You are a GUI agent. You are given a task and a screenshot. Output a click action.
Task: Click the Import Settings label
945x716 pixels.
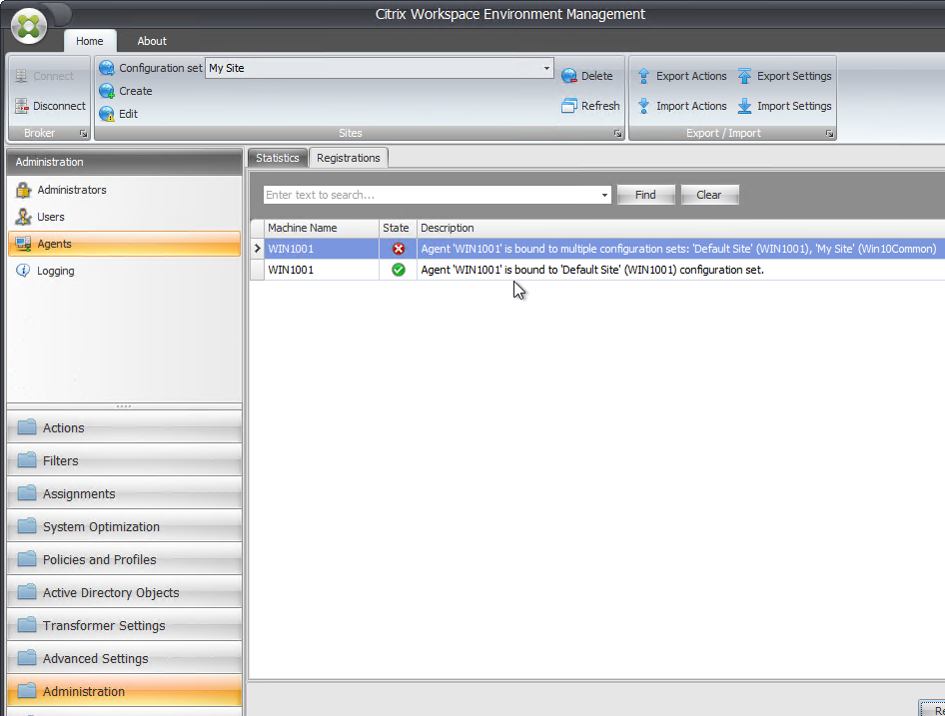tap(794, 106)
